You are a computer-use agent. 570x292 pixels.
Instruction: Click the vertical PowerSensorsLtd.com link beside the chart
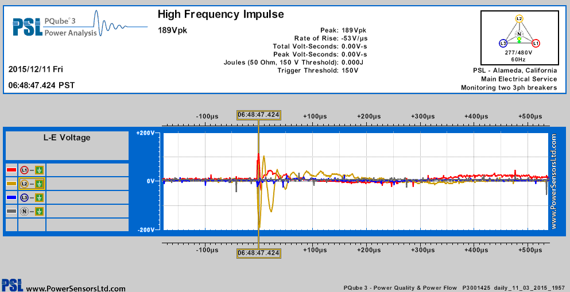click(x=554, y=181)
